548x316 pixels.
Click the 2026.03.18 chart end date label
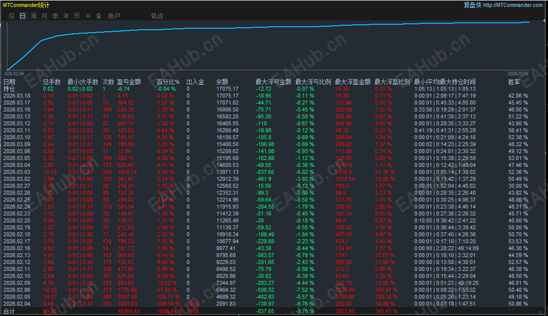point(518,74)
